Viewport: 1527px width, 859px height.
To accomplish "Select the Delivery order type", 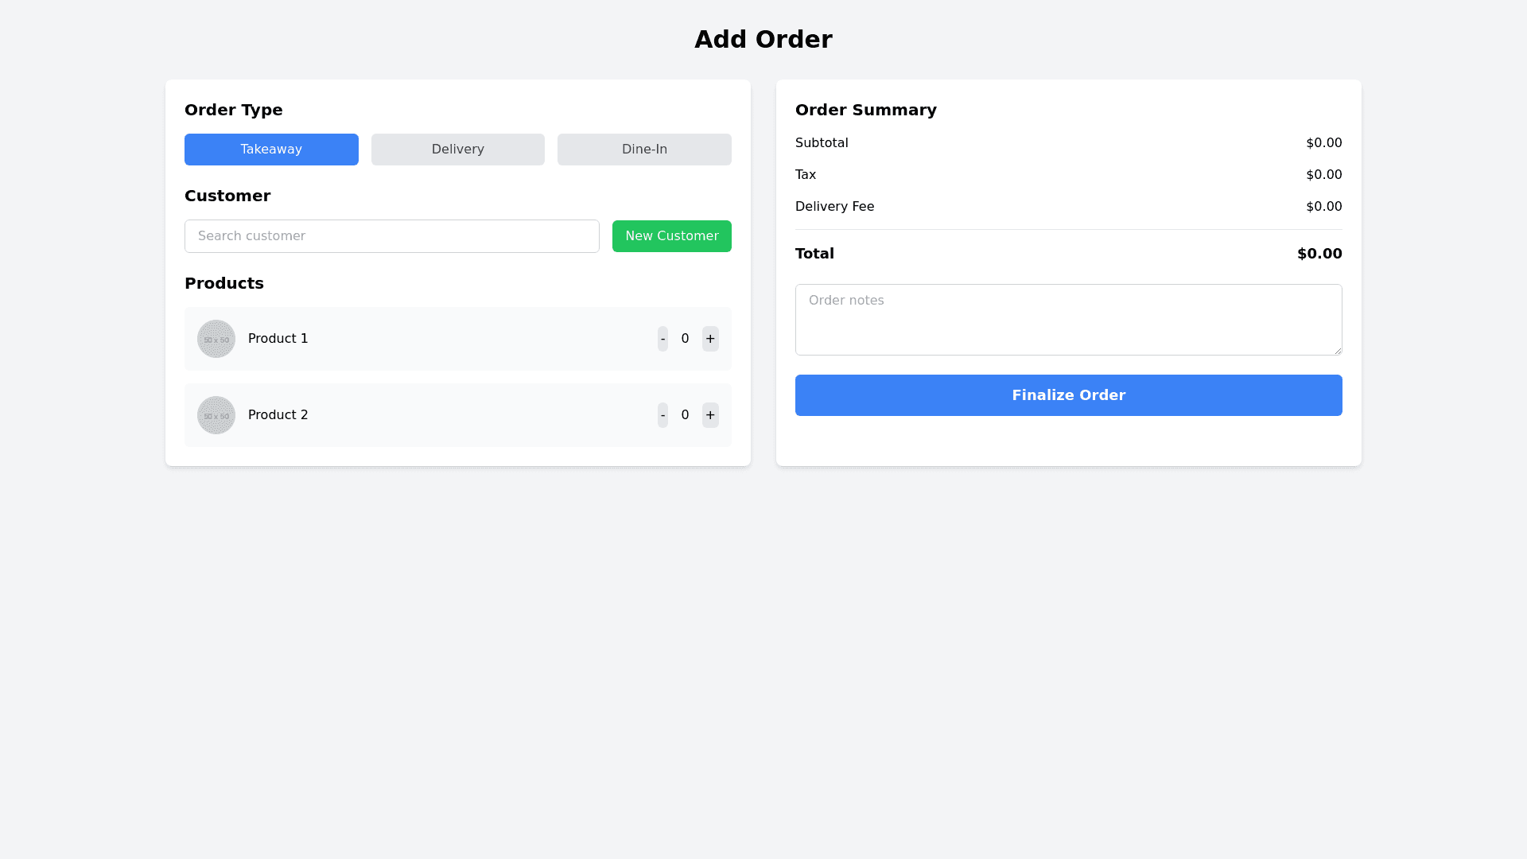I will [457, 149].
